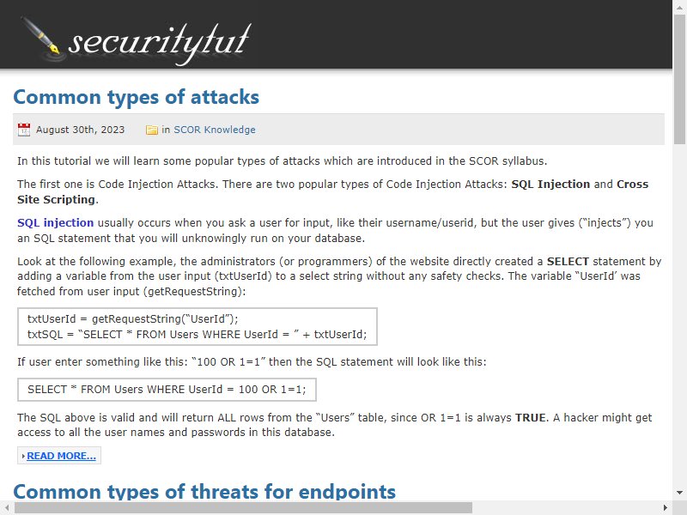Click the vertical scrollbar down arrow
Viewport: 687px width, 515px height.
[679, 493]
